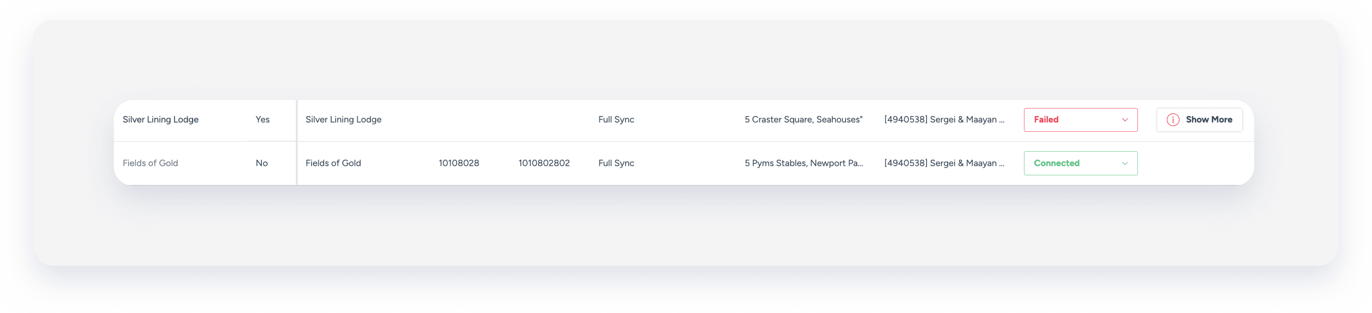
Task: Open the Connected status dropdown
Action: point(1080,163)
